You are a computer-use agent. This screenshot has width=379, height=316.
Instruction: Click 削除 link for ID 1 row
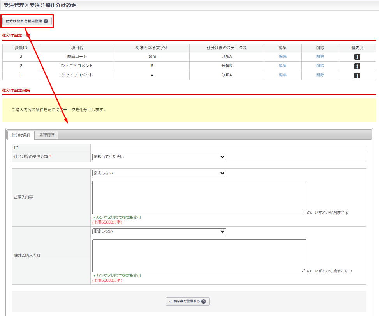[x=320, y=75]
